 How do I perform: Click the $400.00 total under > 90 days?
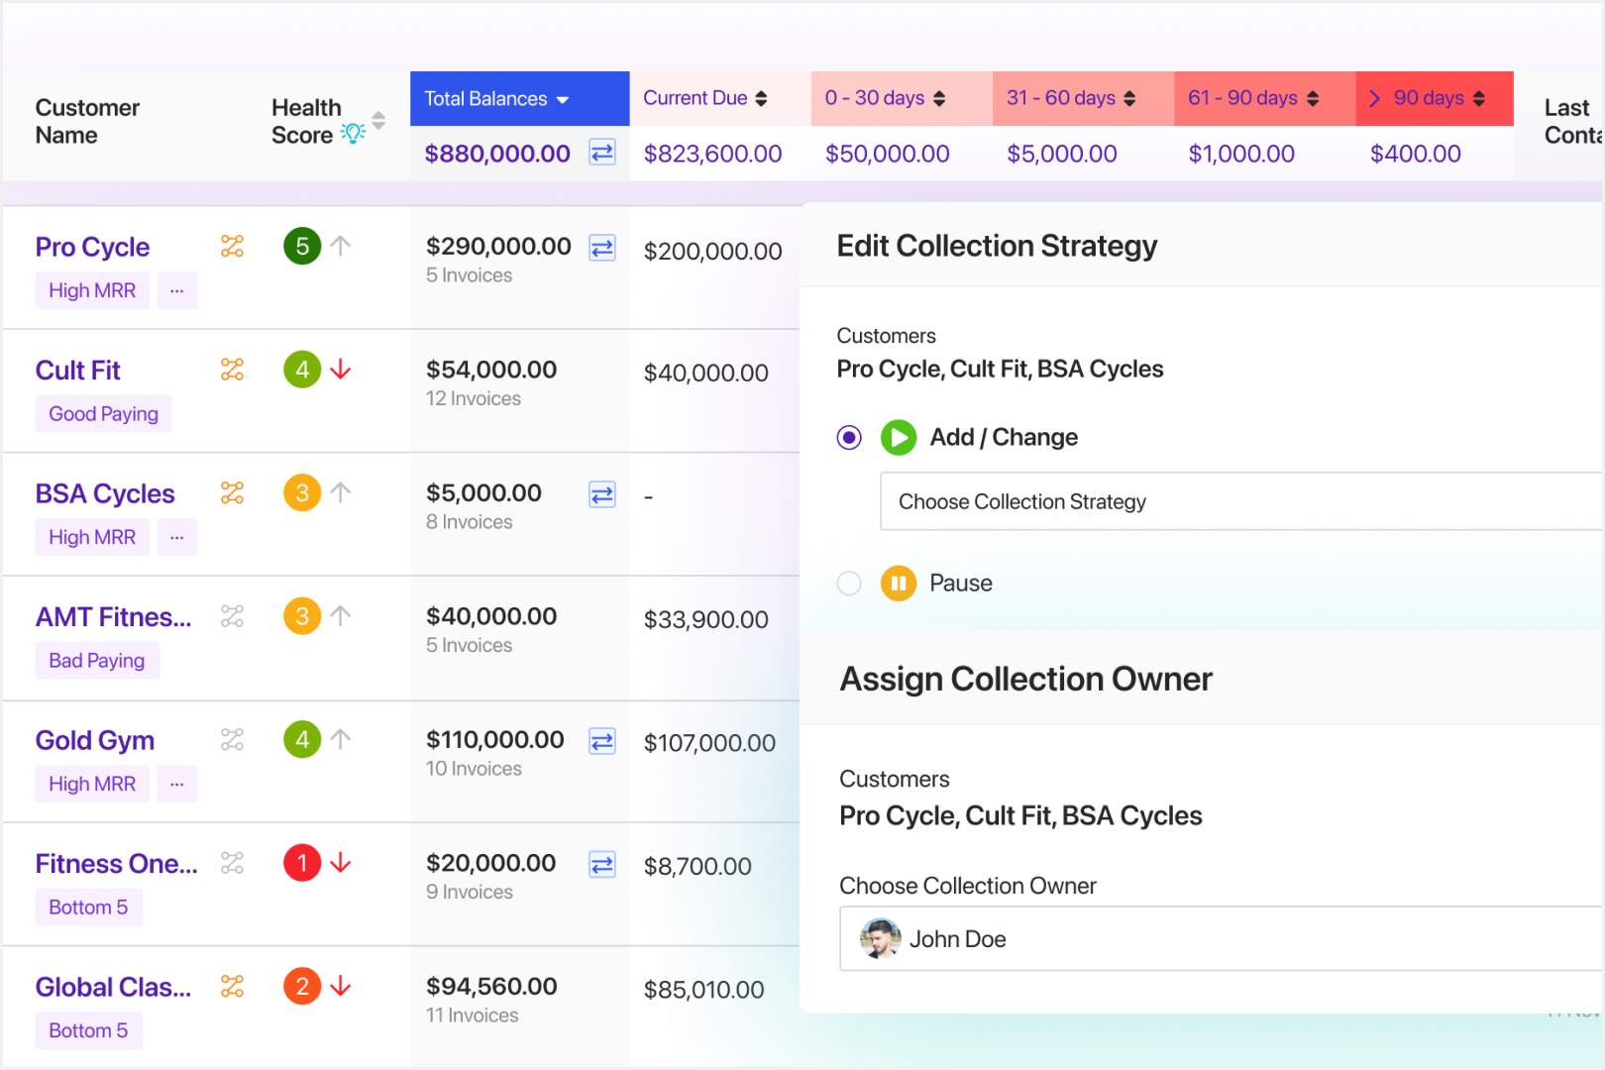tap(1415, 154)
